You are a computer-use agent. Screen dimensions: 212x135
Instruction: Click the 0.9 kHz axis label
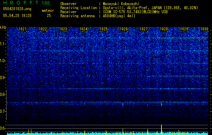[3, 78]
